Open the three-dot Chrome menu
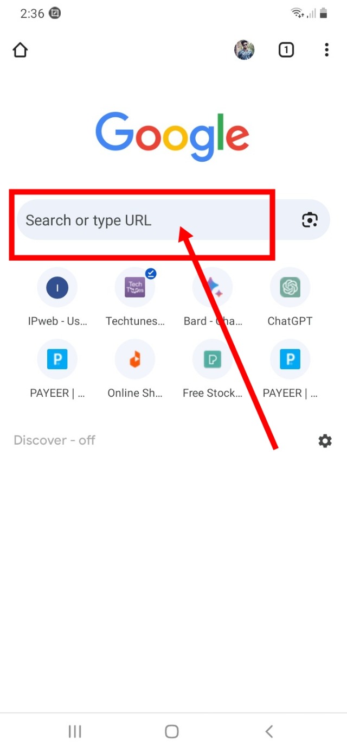 click(326, 50)
